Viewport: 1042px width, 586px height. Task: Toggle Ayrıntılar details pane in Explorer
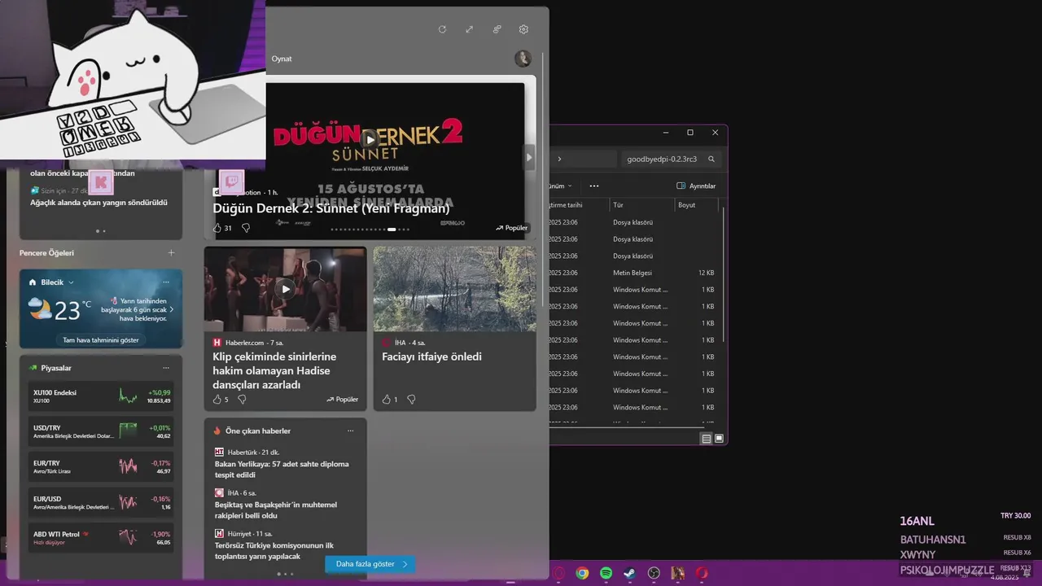696,186
